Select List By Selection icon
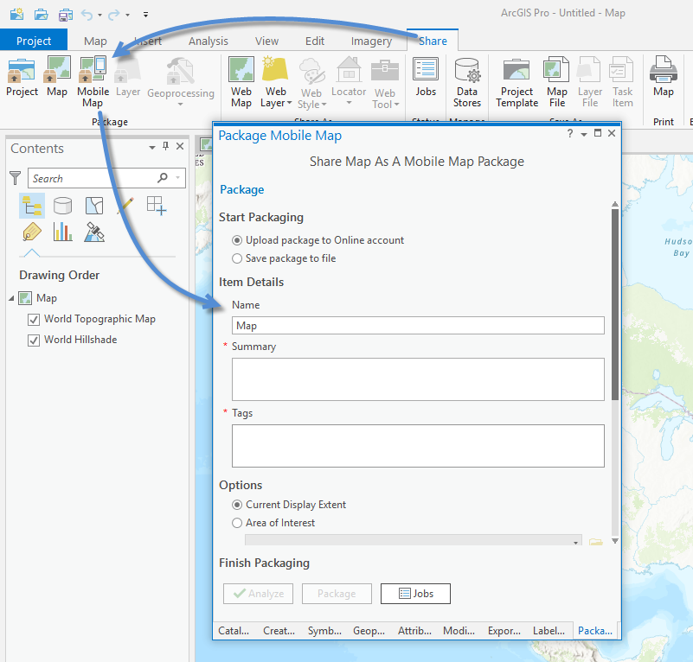The image size is (693, 662). (94, 206)
